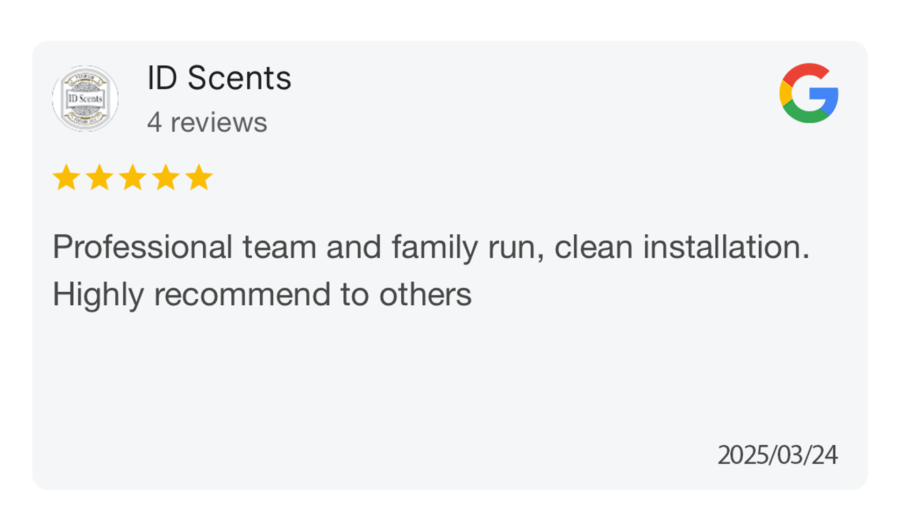This screenshot has height=527, width=897.
Task: View the reviewer's 4 reviews link
Action: pyautogui.click(x=207, y=122)
